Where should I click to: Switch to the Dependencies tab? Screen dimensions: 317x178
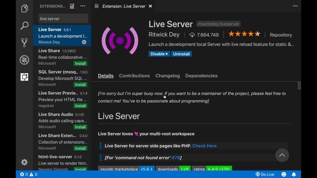[x=202, y=76]
